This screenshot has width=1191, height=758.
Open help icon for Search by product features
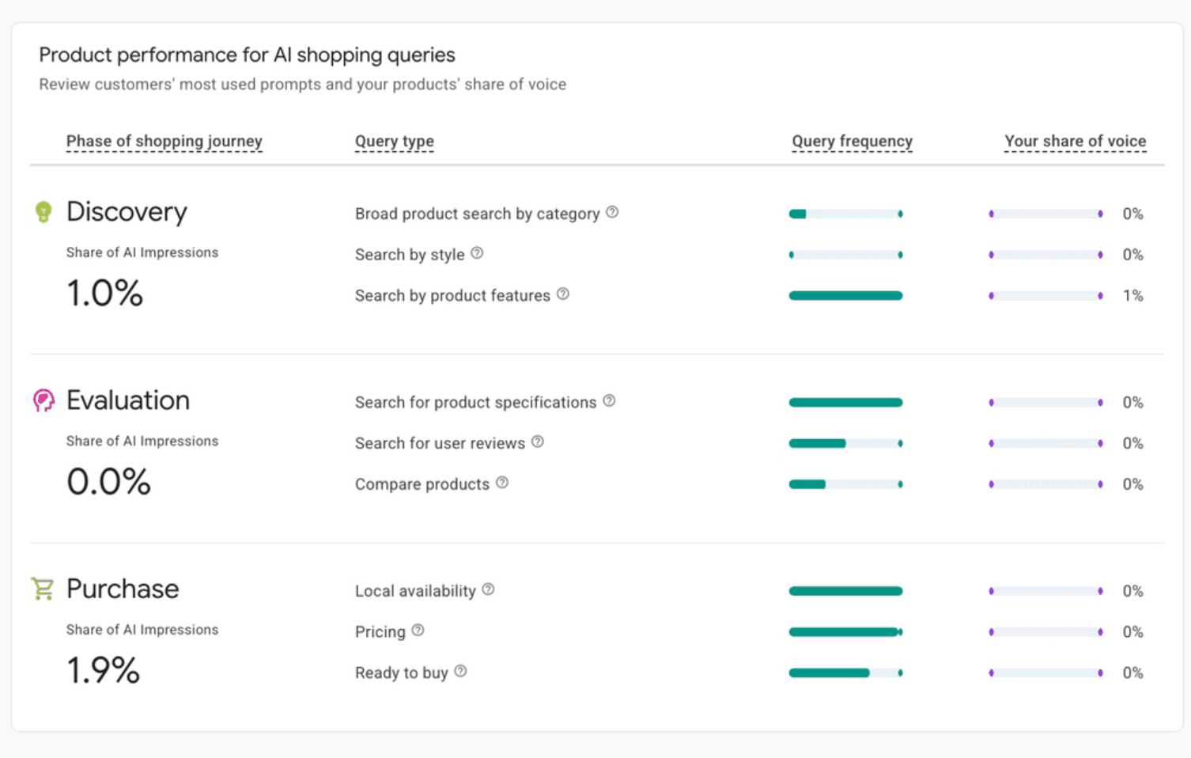563,294
